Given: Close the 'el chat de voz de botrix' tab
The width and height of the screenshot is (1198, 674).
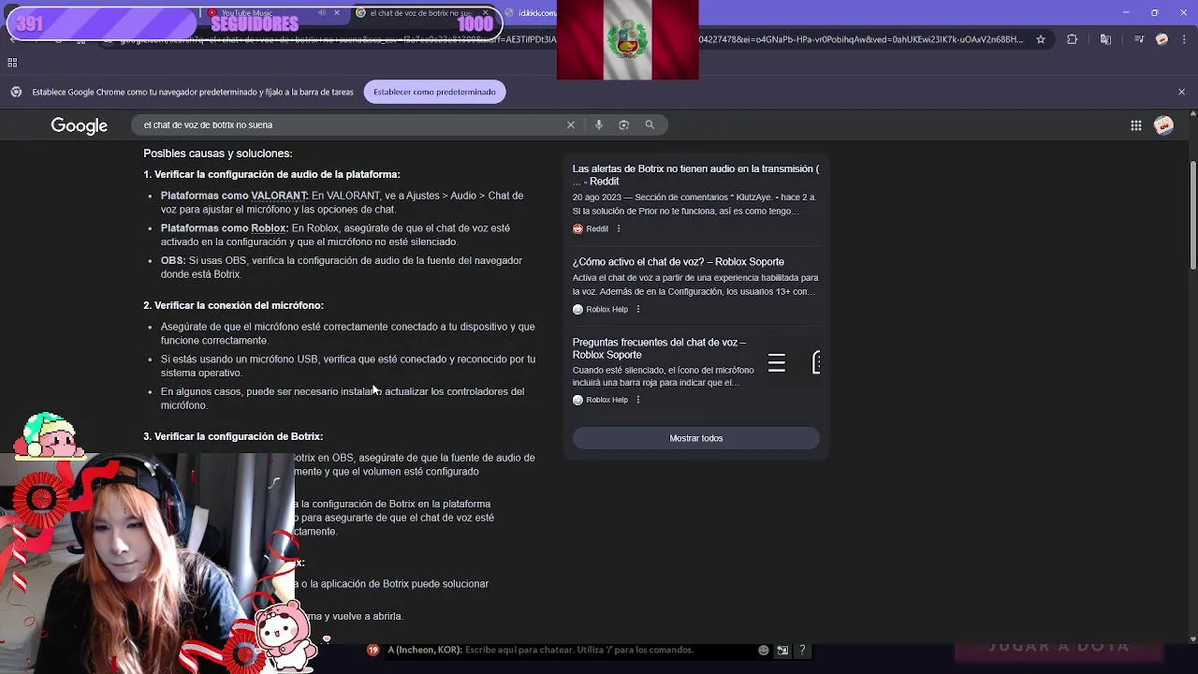Looking at the screenshot, I should pyautogui.click(x=485, y=13).
